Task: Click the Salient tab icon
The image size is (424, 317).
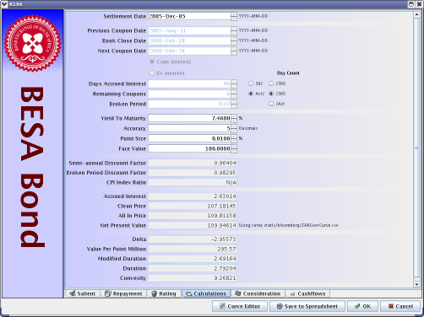Action: point(73,293)
